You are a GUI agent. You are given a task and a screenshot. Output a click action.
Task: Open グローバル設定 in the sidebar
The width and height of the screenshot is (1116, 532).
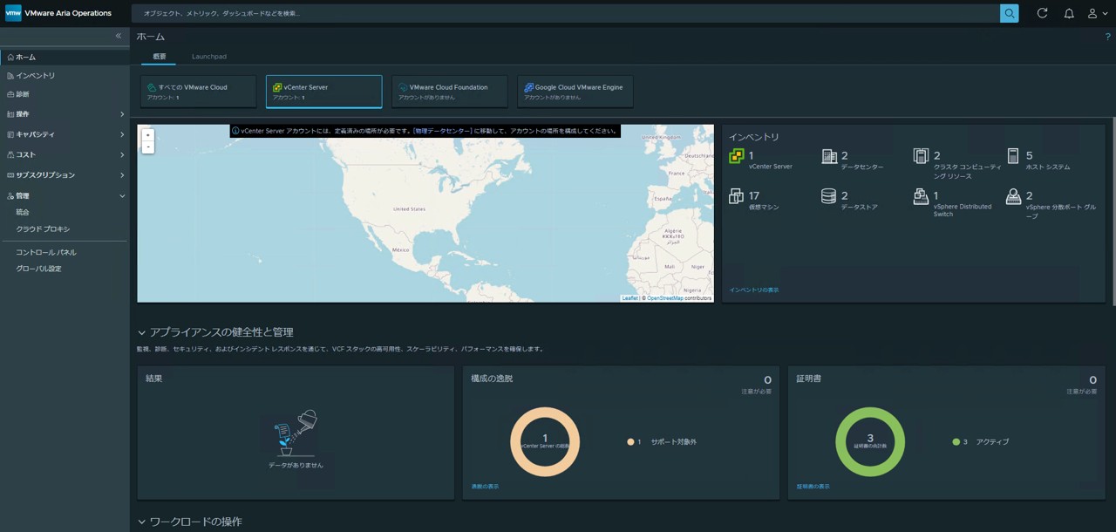pos(38,269)
